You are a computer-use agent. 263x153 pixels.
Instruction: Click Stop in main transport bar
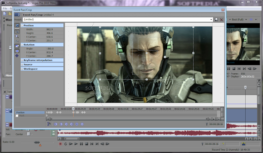pyautogui.click(x=86, y=144)
